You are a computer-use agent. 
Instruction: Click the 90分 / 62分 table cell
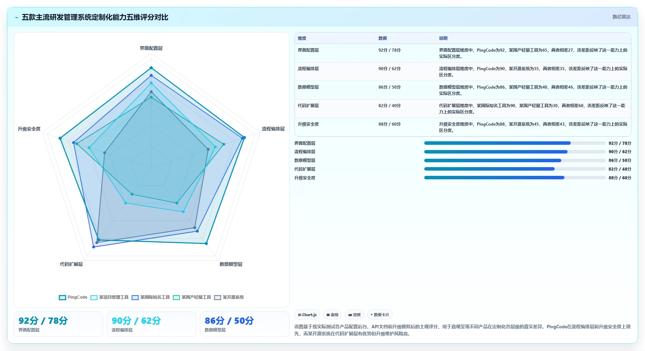click(390, 69)
